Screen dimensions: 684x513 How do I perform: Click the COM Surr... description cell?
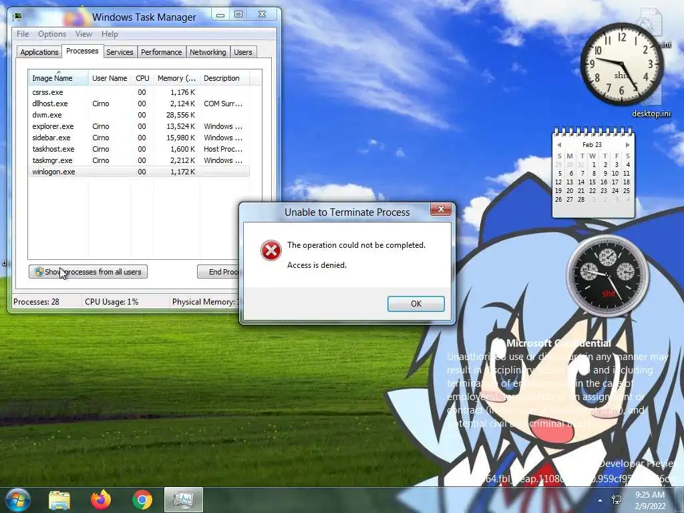click(x=223, y=104)
